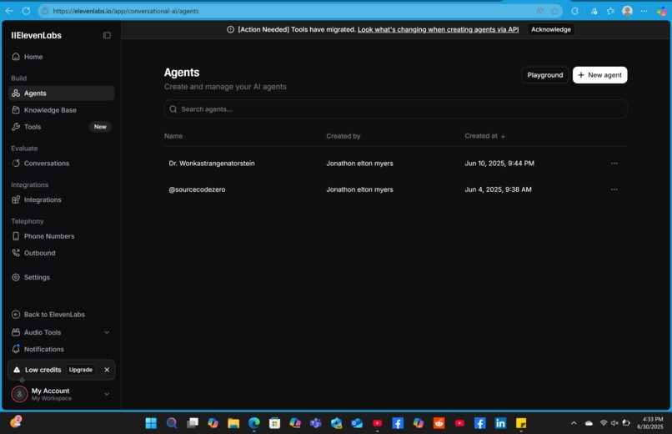Open @sourcecodezero agent
The height and width of the screenshot is (434, 672).
pos(197,189)
